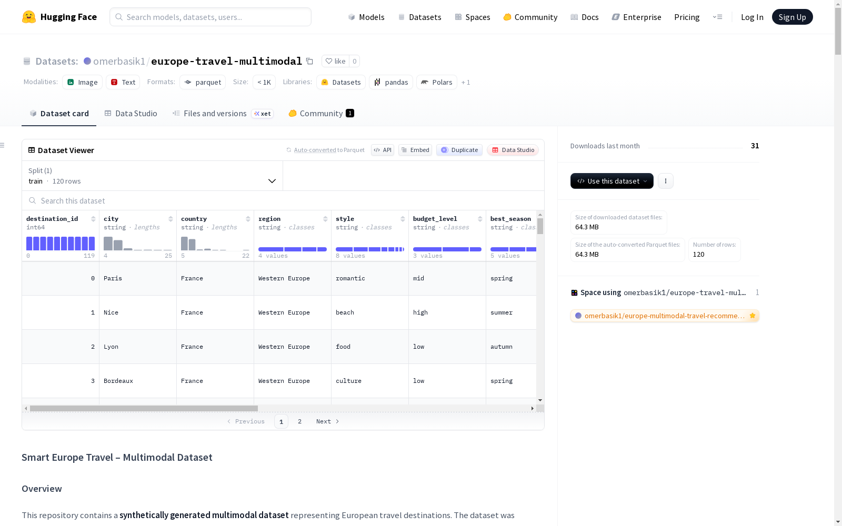Switch to the Dataset card tab
This screenshot has width=842, height=526.
tap(59, 114)
